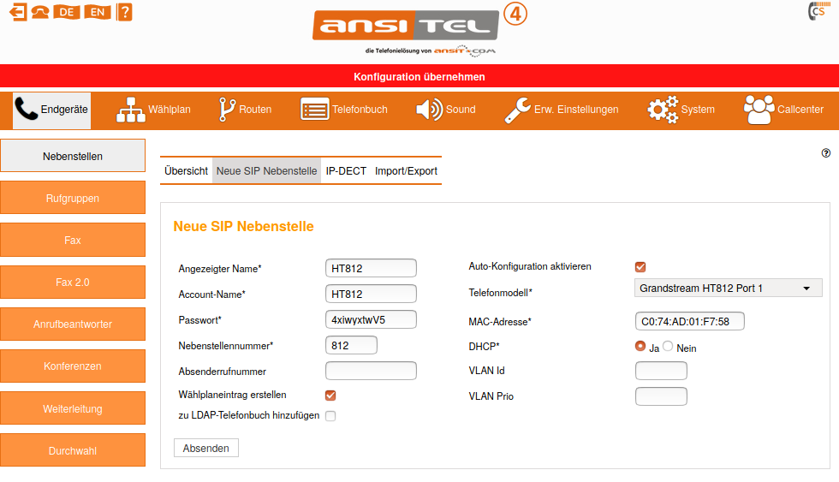Select DHCP Ja radio button
The width and height of the screenshot is (839, 482).
pos(640,346)
